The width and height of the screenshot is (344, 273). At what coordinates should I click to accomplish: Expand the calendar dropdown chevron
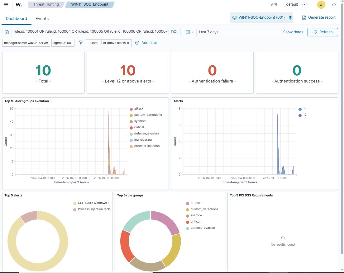point(192,32)
